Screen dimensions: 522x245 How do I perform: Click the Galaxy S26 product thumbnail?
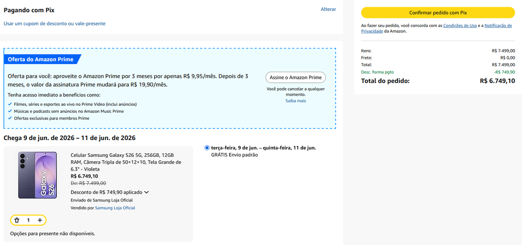tap(37, 175)
